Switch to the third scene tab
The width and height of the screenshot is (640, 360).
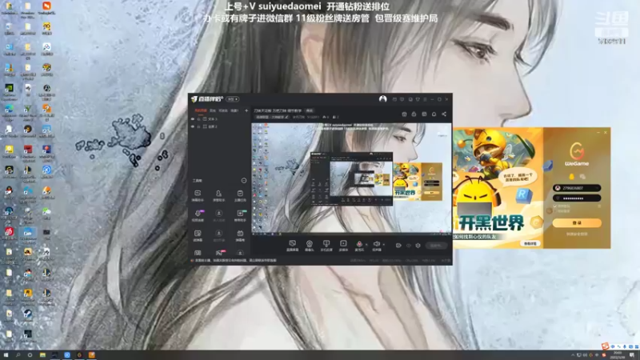[x=223, y=110]
